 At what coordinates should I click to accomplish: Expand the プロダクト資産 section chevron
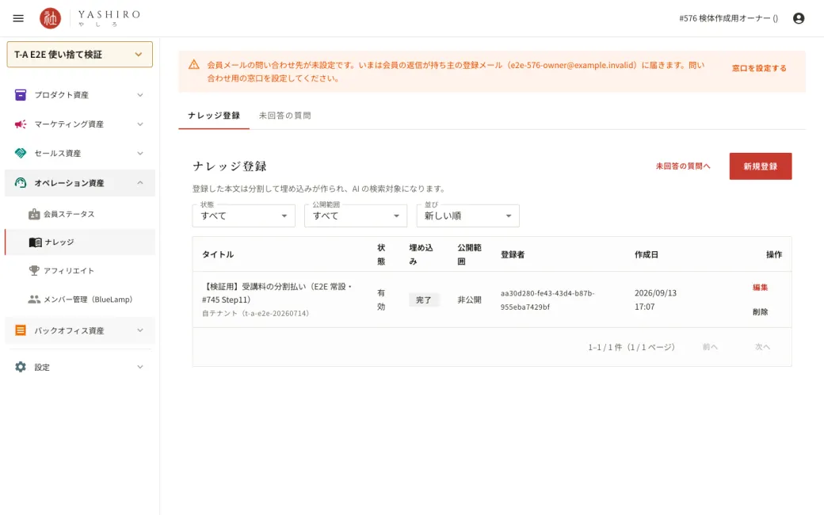coord(140,95)
